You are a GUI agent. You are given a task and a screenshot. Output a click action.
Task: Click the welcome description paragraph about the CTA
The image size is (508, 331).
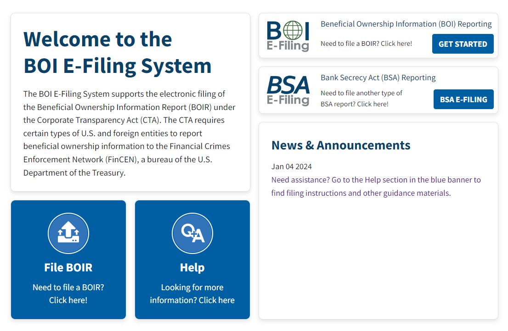(x=130, y=133)
